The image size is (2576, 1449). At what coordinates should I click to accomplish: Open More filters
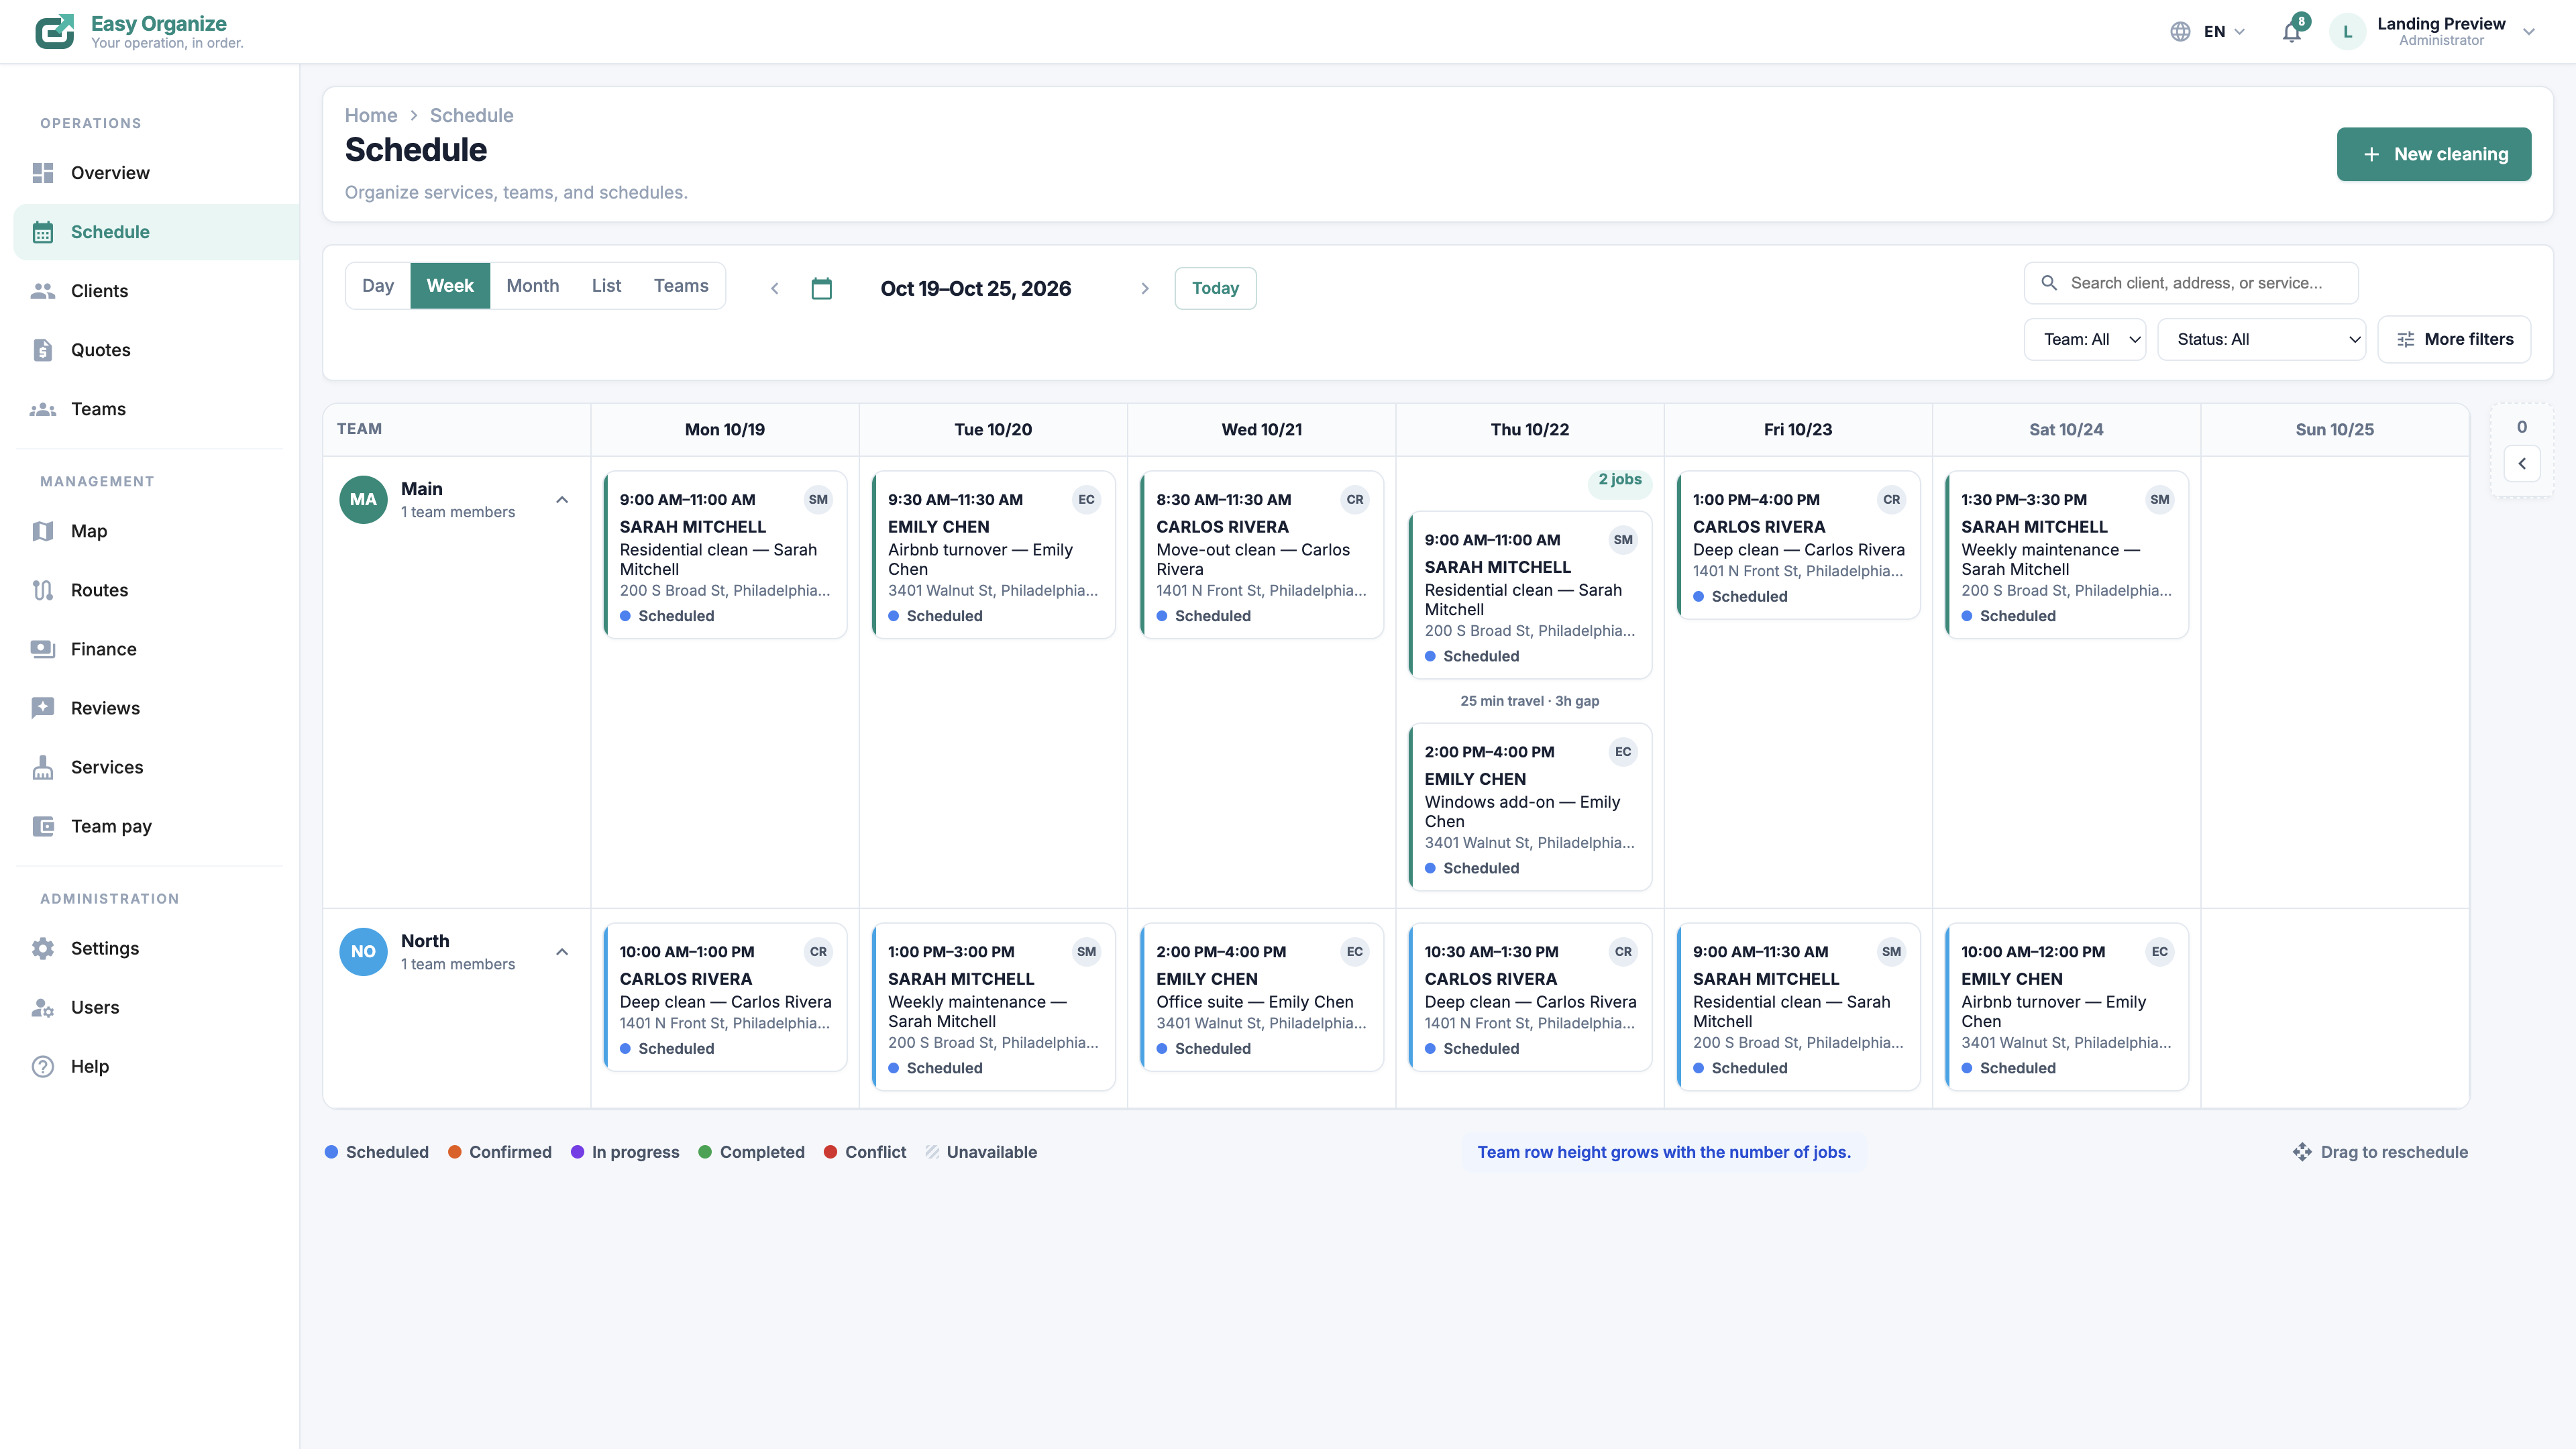click(2454, 339)
